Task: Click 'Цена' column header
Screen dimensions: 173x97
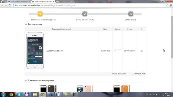Action: [105, 29]
